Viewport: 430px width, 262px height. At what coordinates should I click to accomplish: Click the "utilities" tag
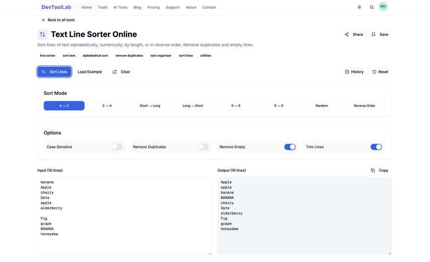[206, 56]
